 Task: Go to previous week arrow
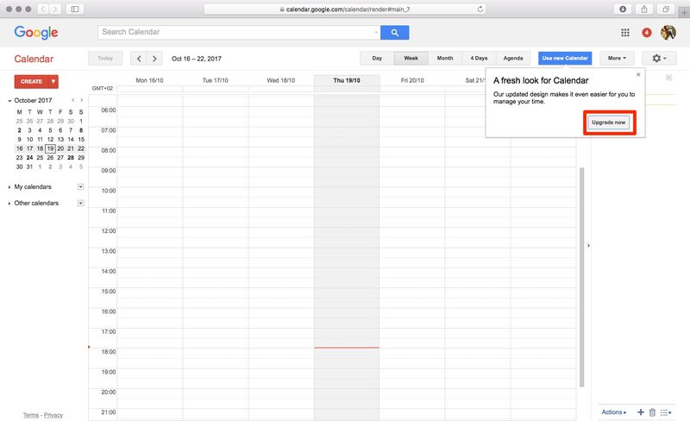point(139,59)
